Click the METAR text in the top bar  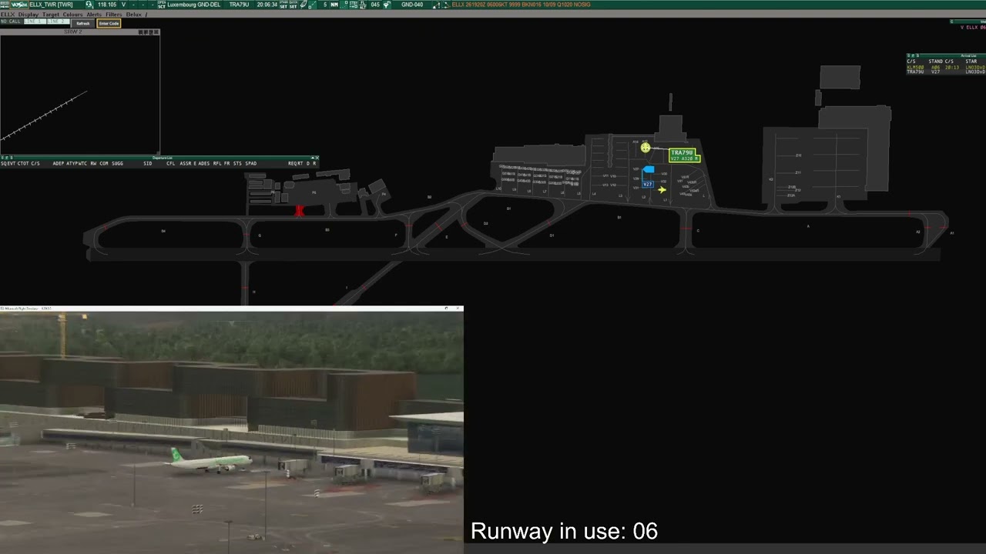coord(521,5)
